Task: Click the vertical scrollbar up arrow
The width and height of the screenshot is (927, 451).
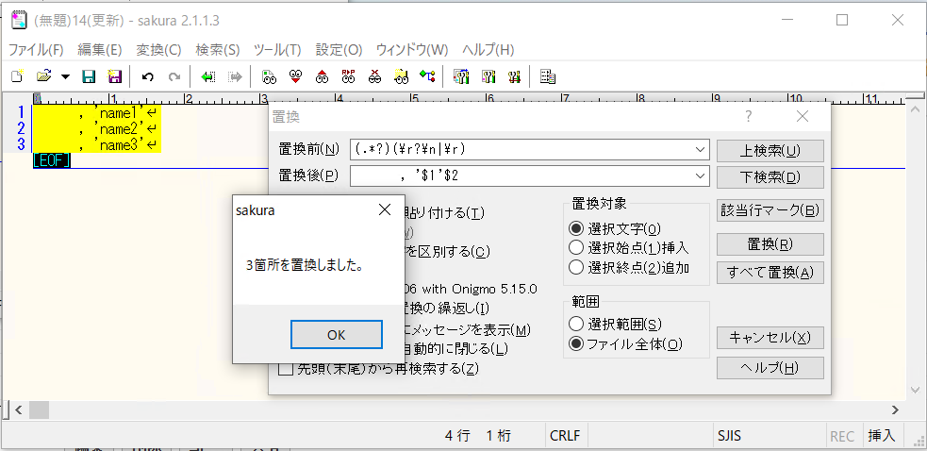Action: [915, 109]
